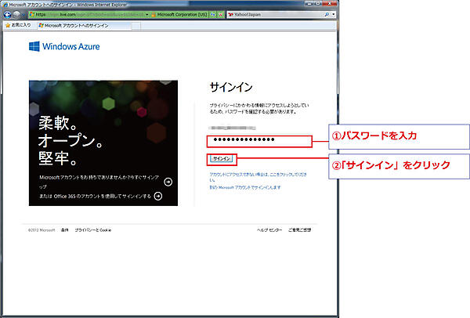Click the Office 365 sign-in arrow icon
The height and width of the screenshot is (318, 470).
pos(158,196)
